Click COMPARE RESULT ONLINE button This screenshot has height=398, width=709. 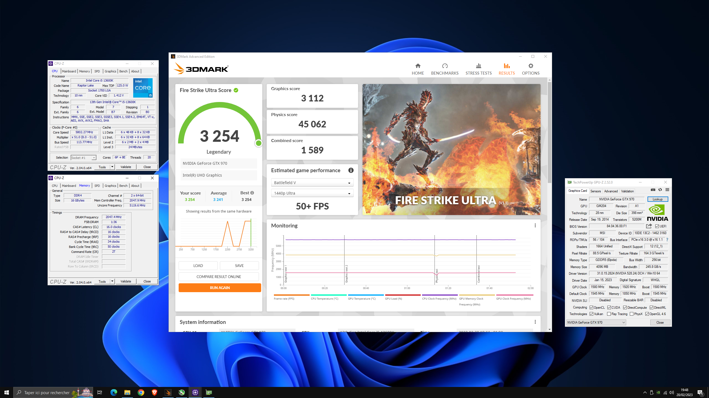click(x=219, y=277)
